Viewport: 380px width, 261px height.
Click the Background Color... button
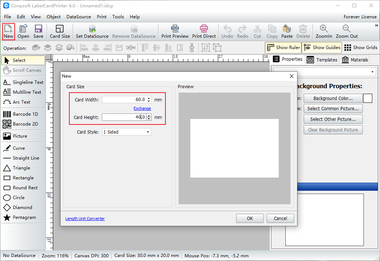333,98
